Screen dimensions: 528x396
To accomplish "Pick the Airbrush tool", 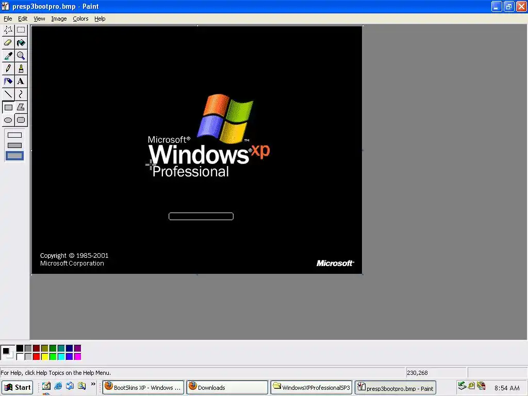I will [x=8, y=81].
